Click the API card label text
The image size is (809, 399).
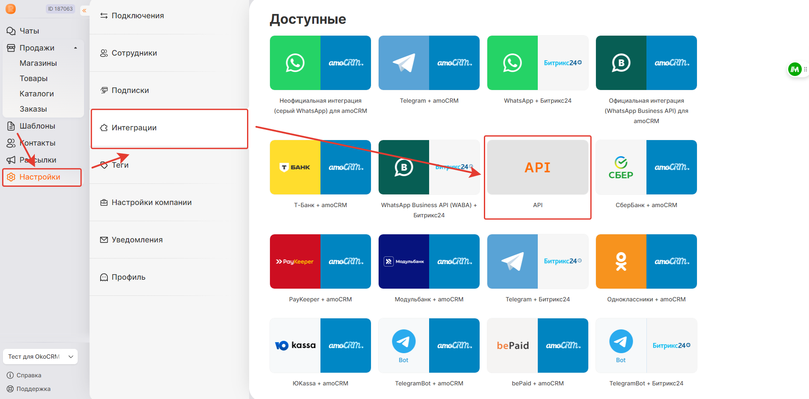538,205
